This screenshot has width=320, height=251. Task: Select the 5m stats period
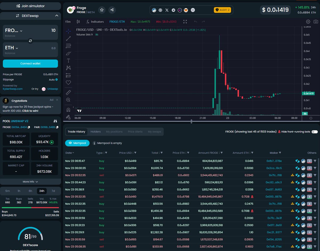pyautogui.click(x=8, y=191)
